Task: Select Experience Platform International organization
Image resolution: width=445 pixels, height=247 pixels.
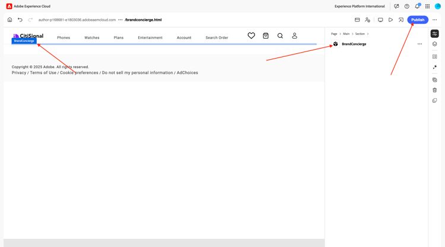Action: pos(360,7)
